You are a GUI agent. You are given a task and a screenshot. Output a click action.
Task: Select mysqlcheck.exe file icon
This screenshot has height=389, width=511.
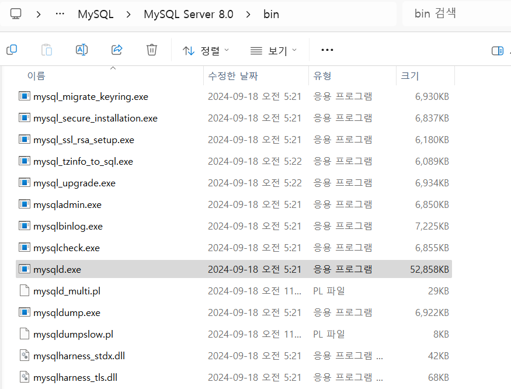tap(25, 248)
